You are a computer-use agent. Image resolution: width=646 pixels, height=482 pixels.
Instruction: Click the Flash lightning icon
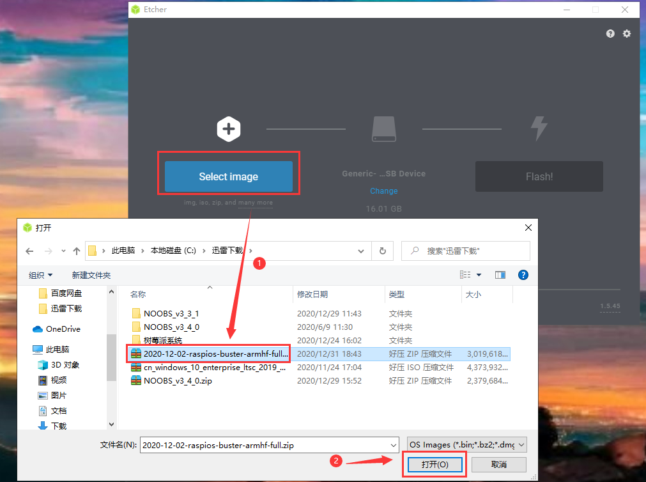click(x=539, y=128)
